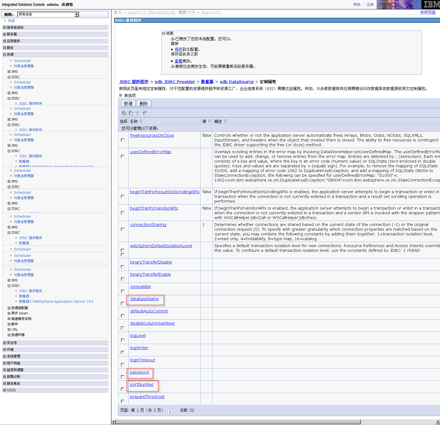Click 保存 link in message box

tap(178, 49)
